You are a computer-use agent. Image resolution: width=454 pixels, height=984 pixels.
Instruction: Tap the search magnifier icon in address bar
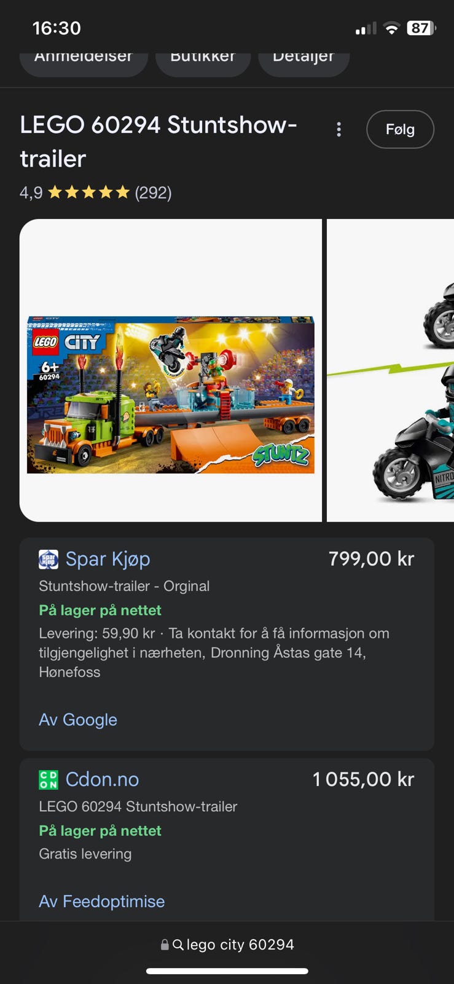(178, 944)
